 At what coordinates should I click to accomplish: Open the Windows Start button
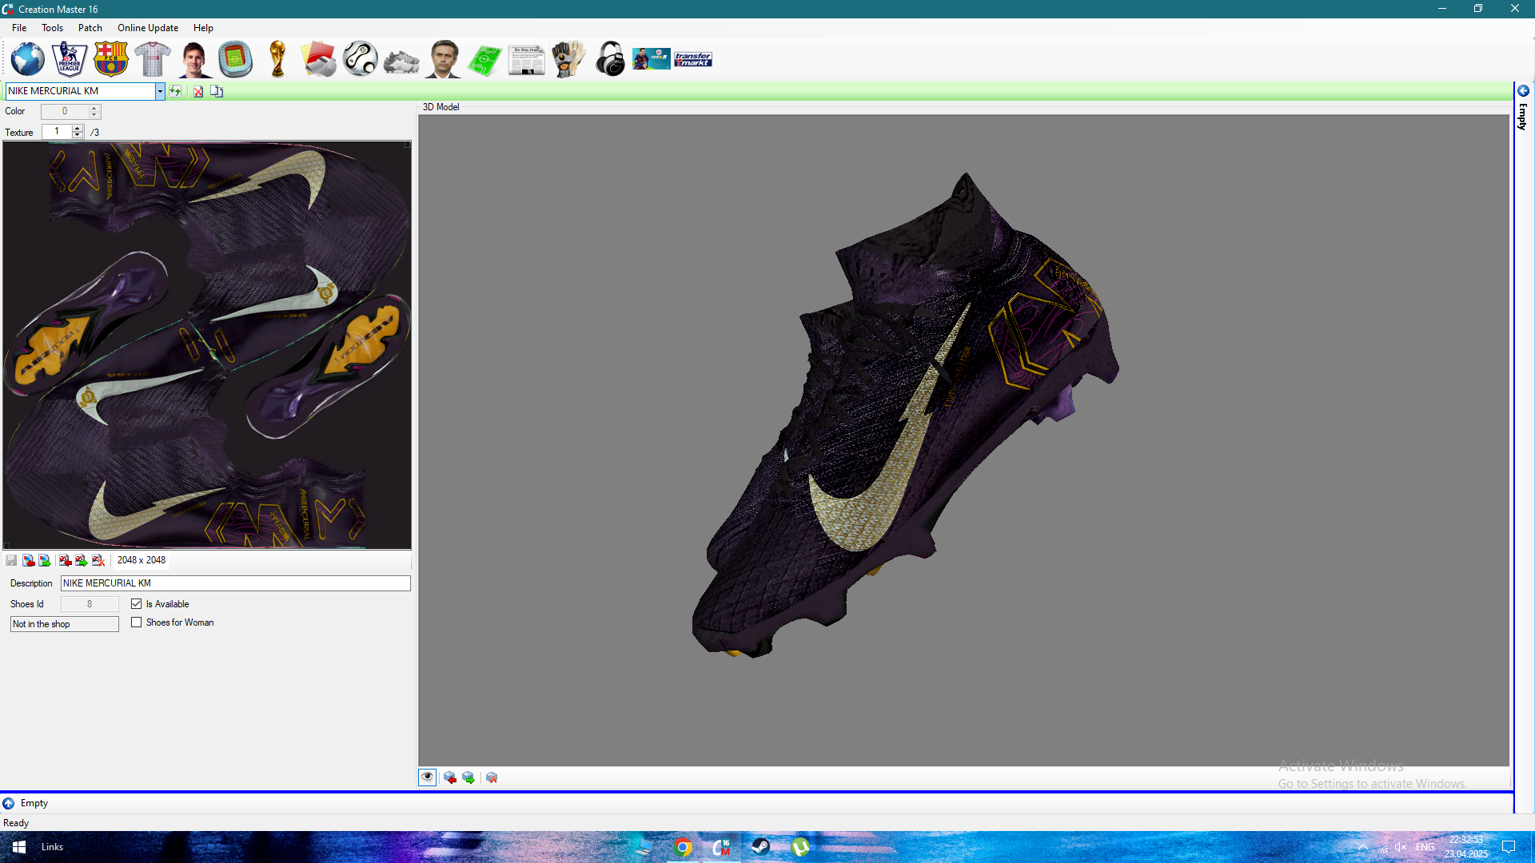[19, 847]
